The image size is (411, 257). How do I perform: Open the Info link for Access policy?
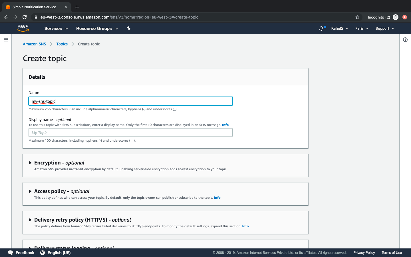point(217,198)
